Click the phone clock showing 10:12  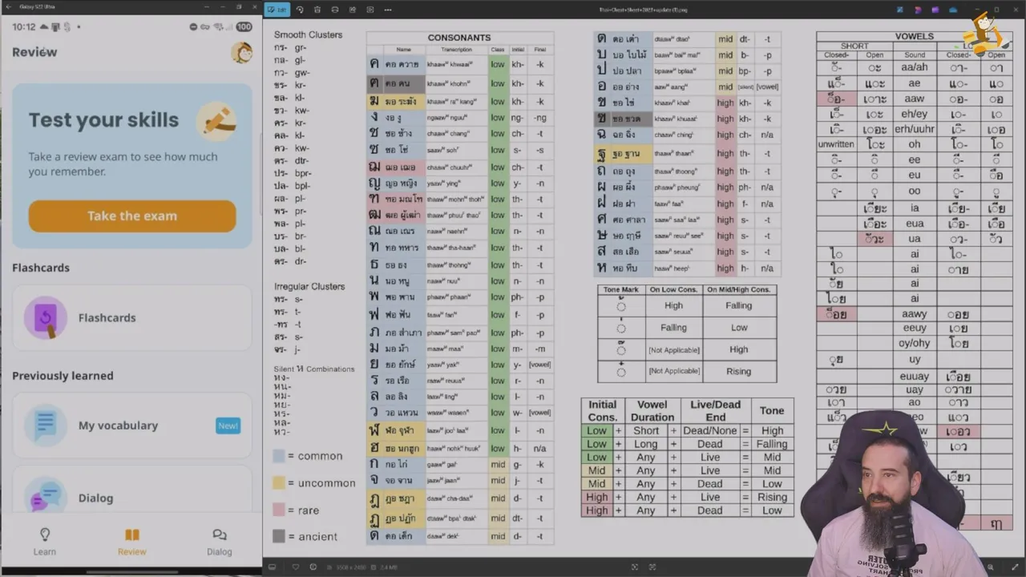(24, 26)
